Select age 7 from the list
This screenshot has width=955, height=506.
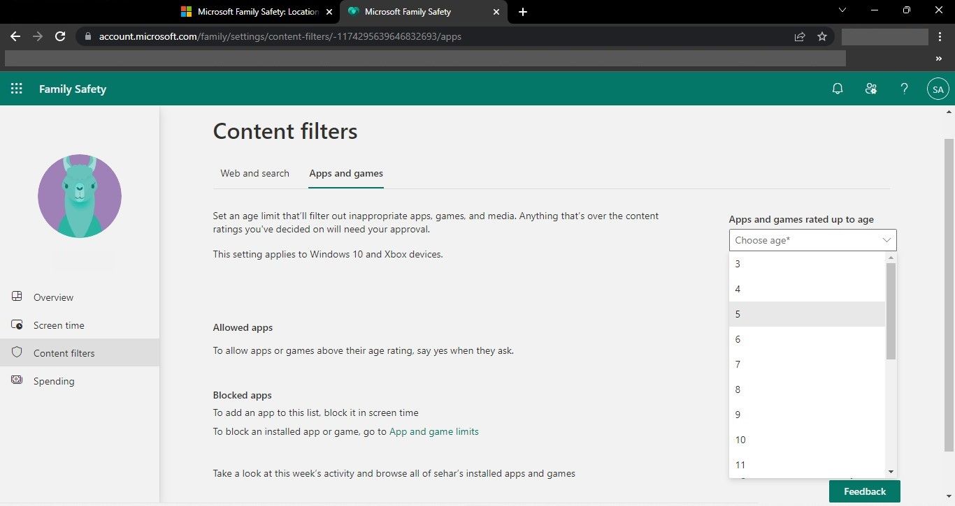(807, 364)
